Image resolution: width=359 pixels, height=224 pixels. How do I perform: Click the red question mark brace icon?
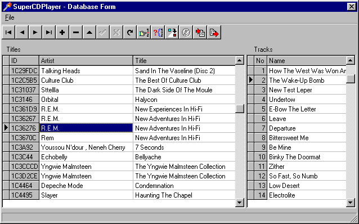click(x=158, y=33)
